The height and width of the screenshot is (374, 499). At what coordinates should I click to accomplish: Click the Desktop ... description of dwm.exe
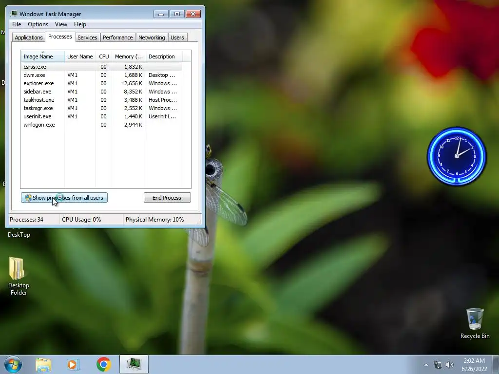pyautogui.click(x=162, y=75)
